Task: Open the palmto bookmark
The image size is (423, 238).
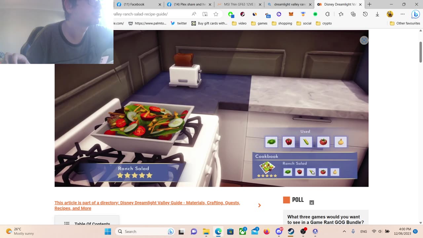Action: 147,23
